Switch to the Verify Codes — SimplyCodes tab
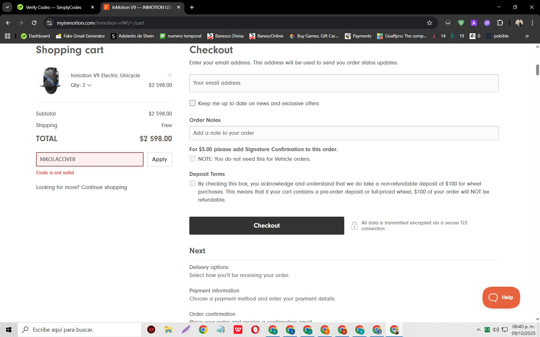 click(54, 7)
